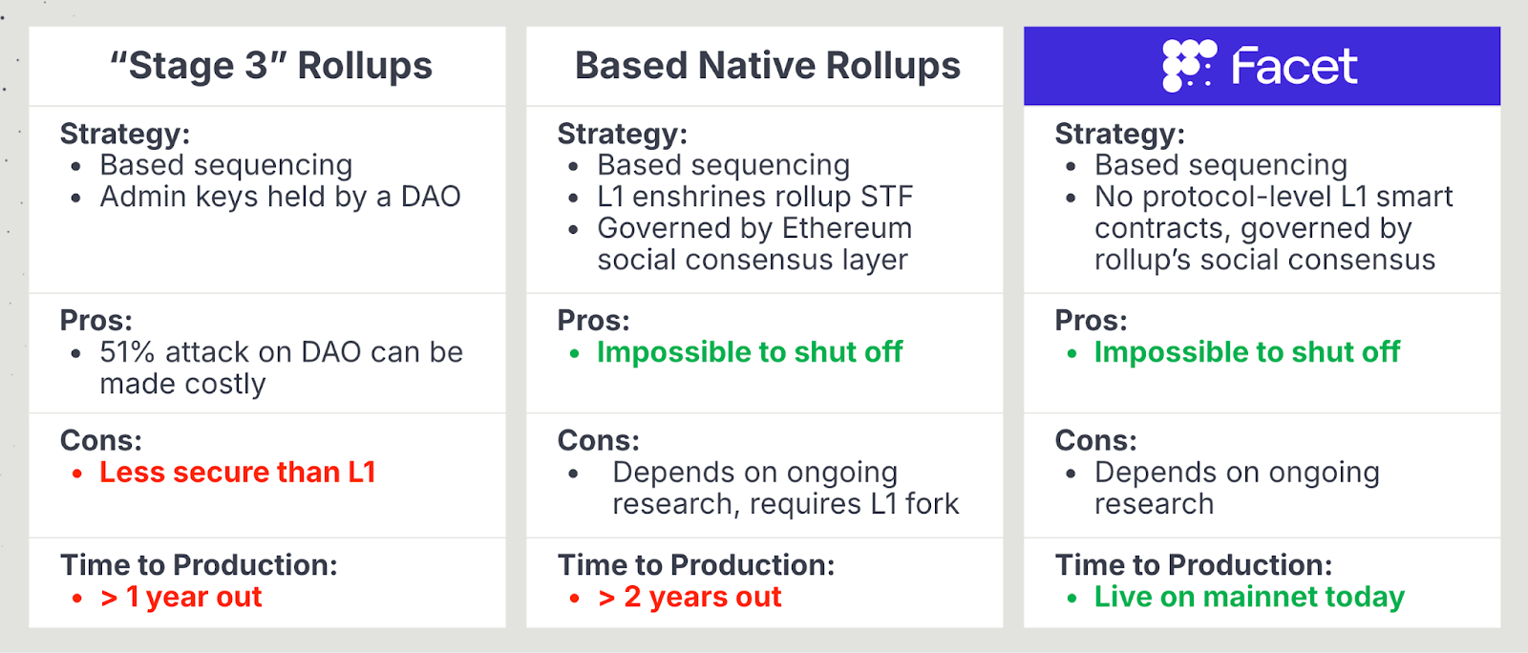The height and width of the screenshot is (653, 1528).
Task: Click "L1 enshrines rollup STF" bullet
Action: point(755,197)
